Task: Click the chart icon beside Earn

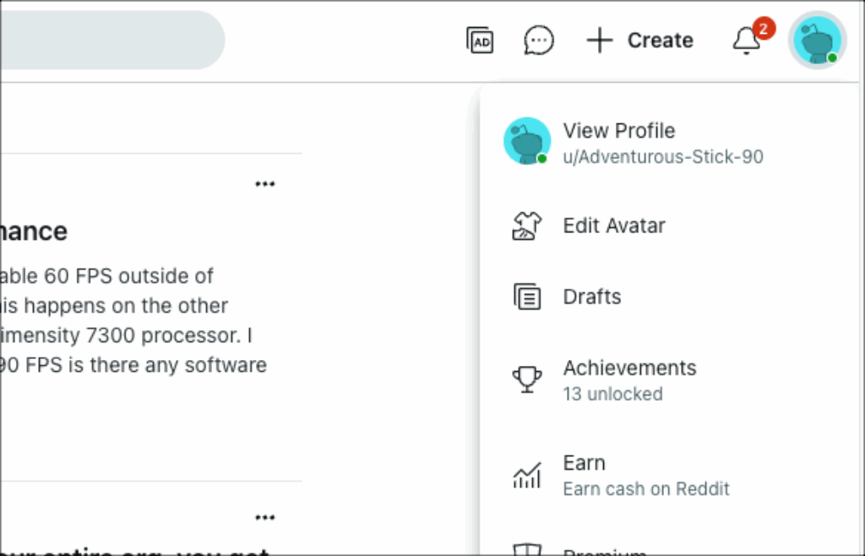Action: tap(527, 475)
